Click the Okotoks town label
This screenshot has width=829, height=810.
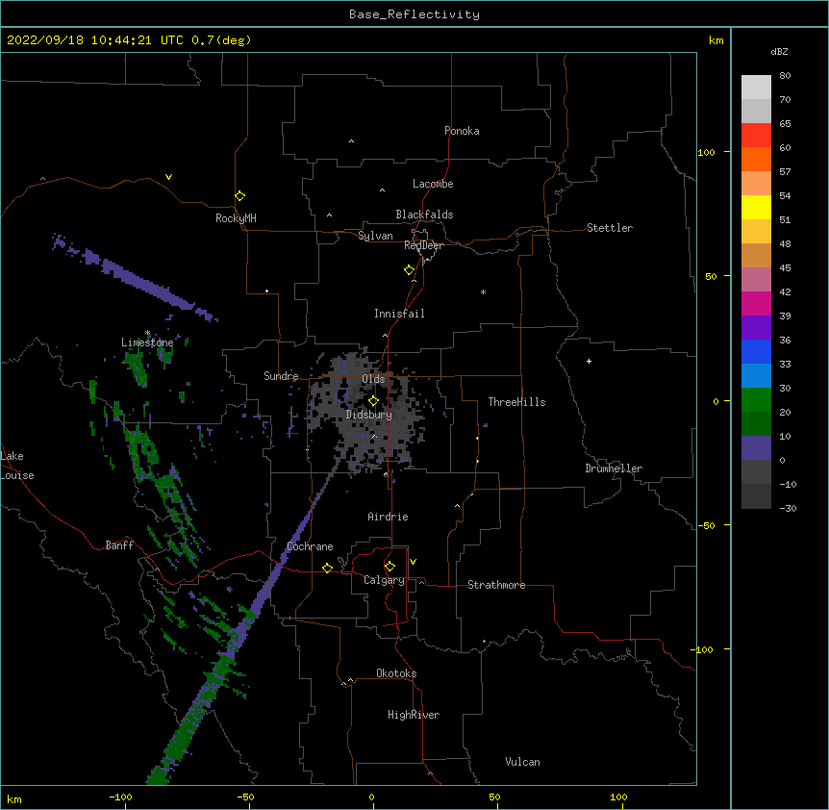click(396, 673)
